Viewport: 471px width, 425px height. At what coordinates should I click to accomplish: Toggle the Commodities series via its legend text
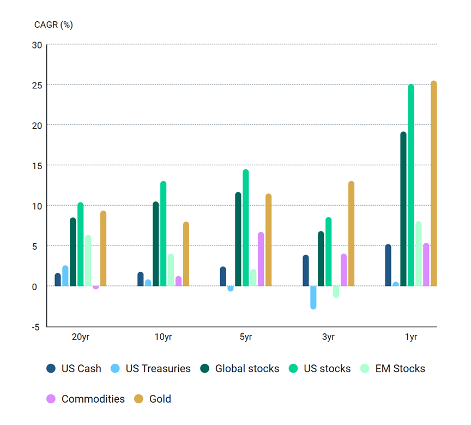coord(93,399)
